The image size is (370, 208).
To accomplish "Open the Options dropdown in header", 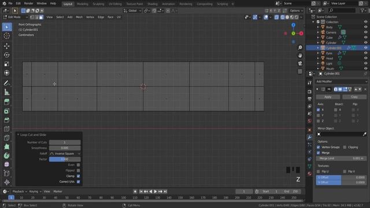I will point(296,10).
